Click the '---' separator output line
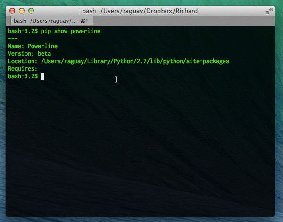283x222 pixels. coord(13,38)
